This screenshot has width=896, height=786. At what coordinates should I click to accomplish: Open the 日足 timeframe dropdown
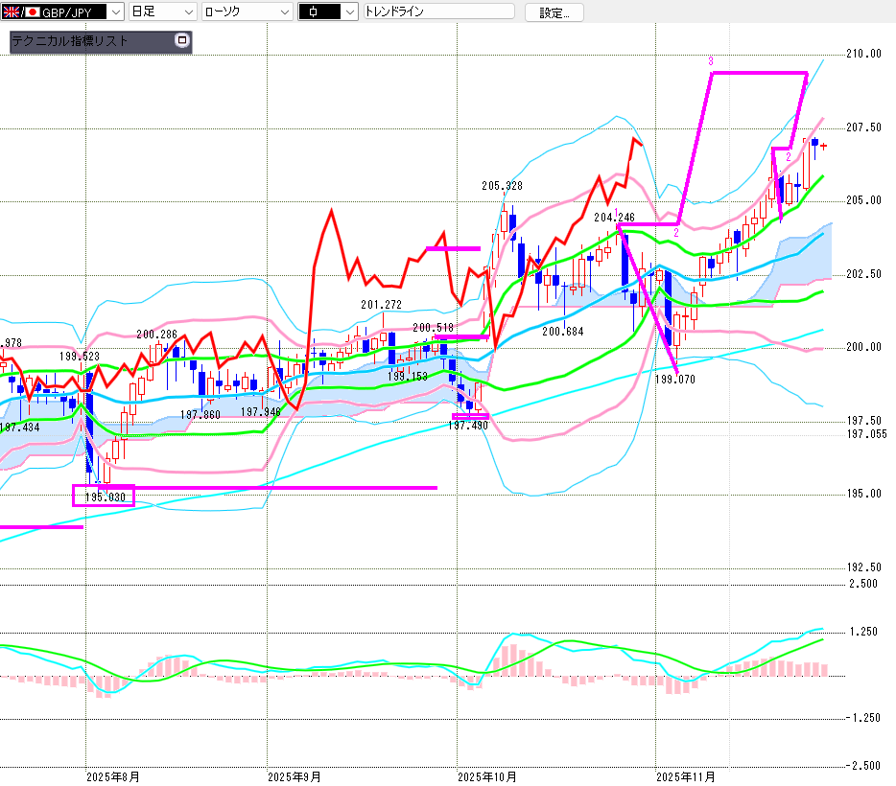[187, 12]
